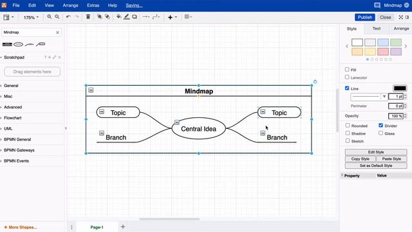Click the zoom in magnifier
The image size is (412, 232).
[x=49, y=17]
